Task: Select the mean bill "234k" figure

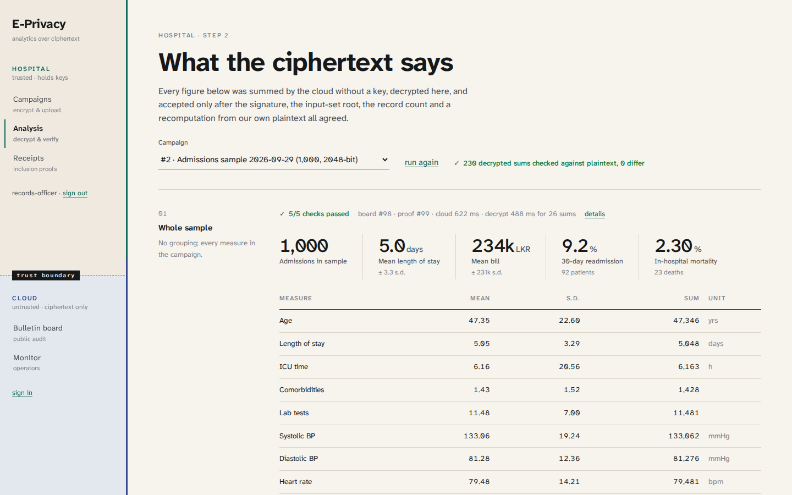Action: point(493,246)
